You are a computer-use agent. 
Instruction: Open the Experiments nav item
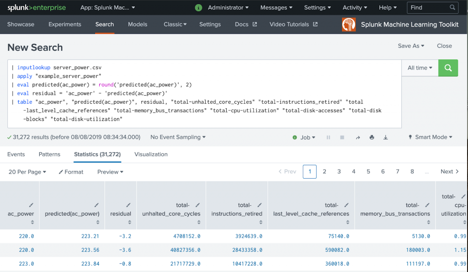[x=65, y=25]
